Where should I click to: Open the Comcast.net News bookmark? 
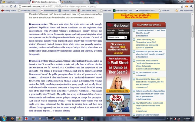tap(88, 11)
